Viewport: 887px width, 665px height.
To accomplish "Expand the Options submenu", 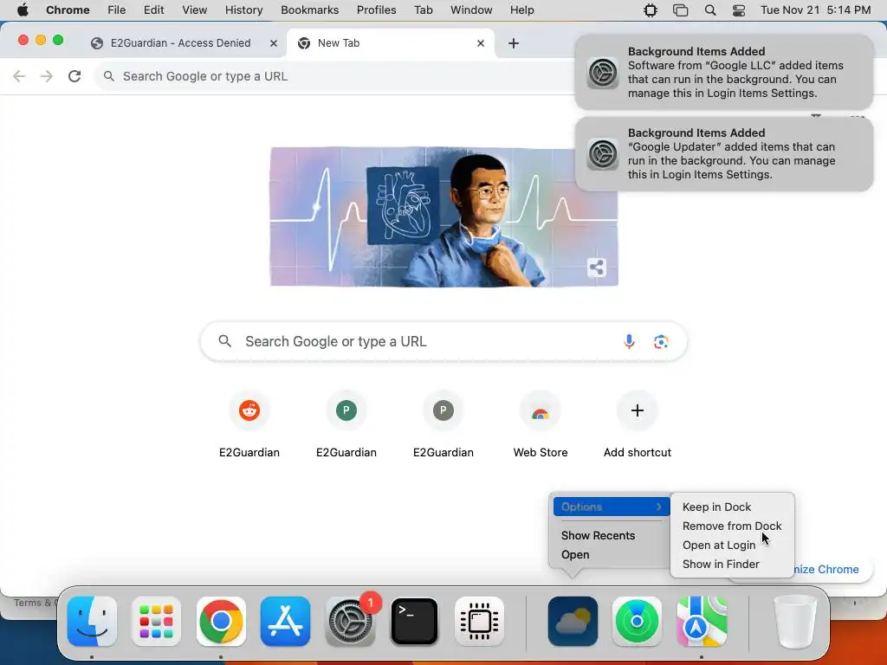I will point(611,507).
